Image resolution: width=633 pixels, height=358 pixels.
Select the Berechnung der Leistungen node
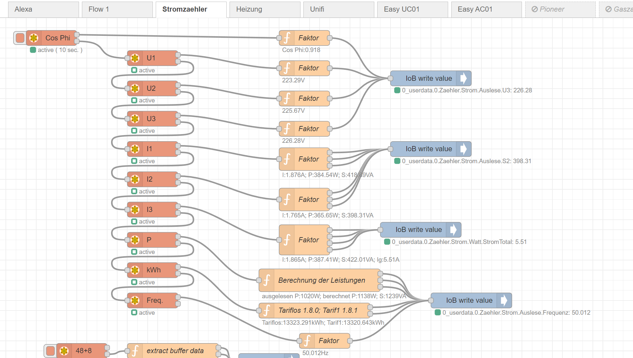point(320,280)
